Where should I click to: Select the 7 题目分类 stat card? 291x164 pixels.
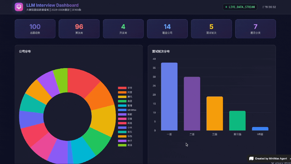(x=255, y=29)
